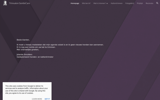
Task: Click the Trimsalon GentleCare dog logo
Action: 5,3
